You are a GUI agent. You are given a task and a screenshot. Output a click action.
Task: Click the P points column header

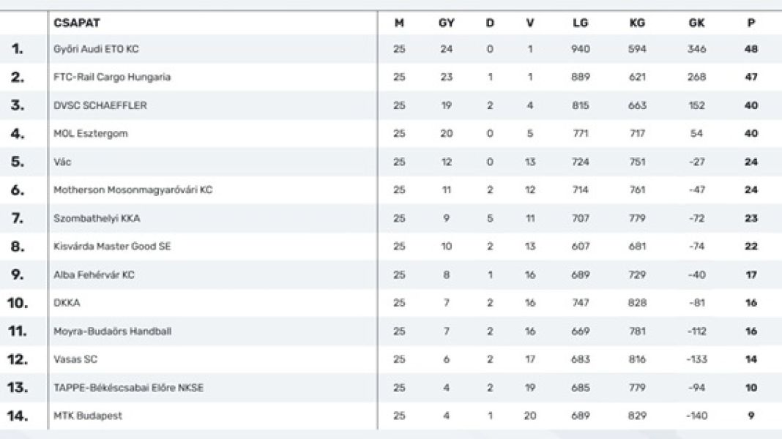pos(751,23)
